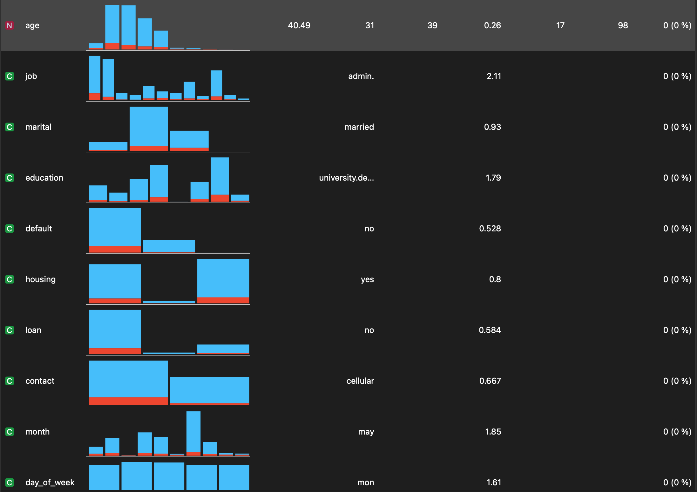Click the age mean value 40.49
697x492 pixels.
pos(299,25)
